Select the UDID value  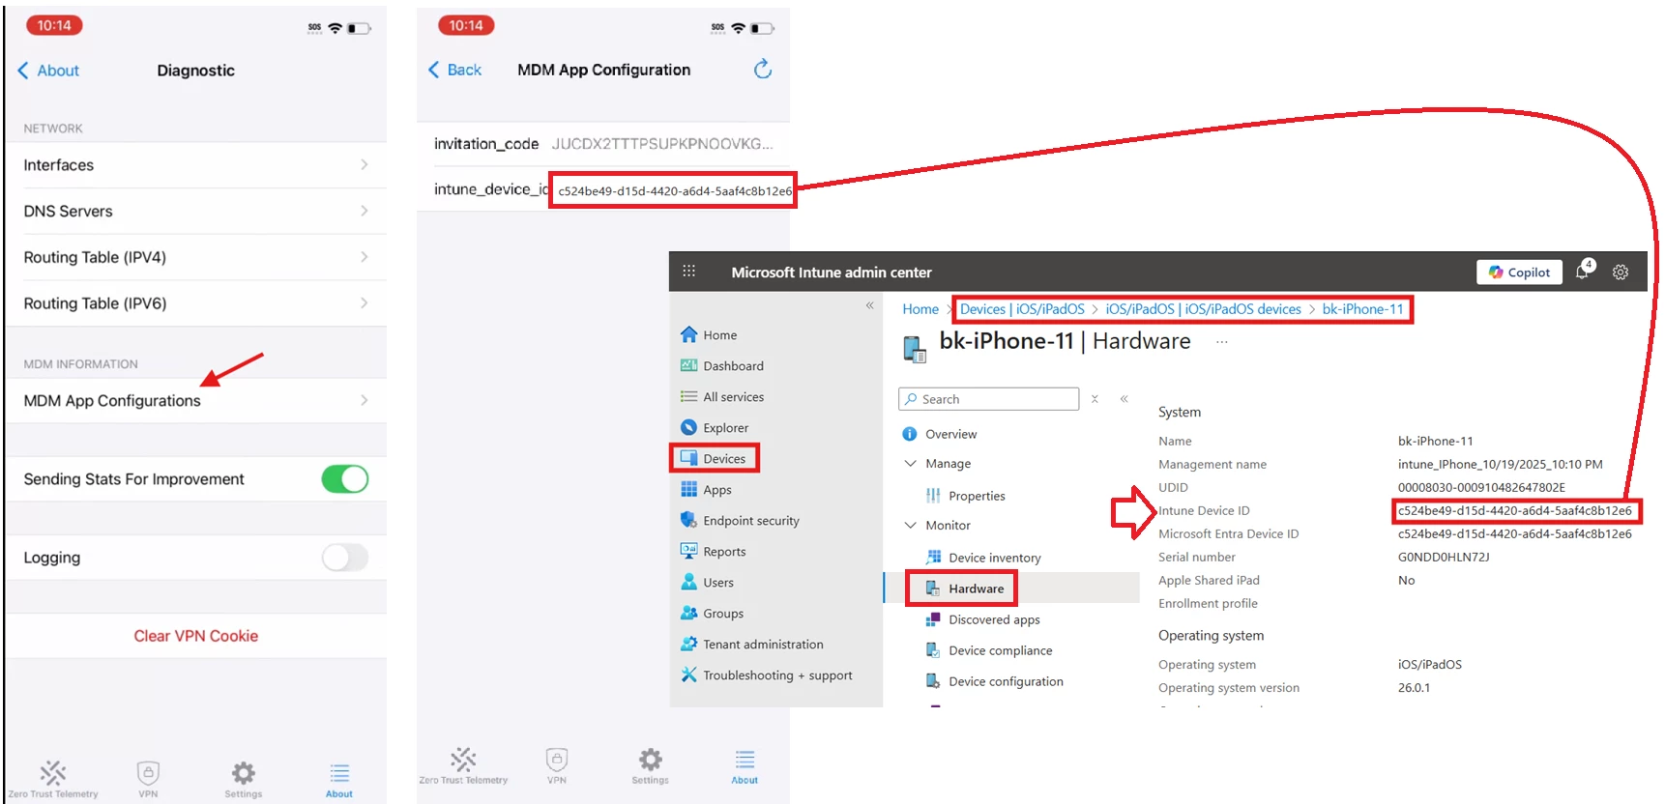(1481, 487)
